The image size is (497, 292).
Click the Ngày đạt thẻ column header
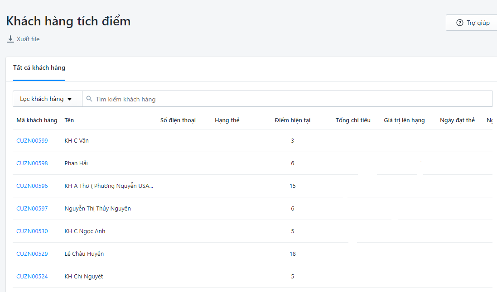coord(457,120)
